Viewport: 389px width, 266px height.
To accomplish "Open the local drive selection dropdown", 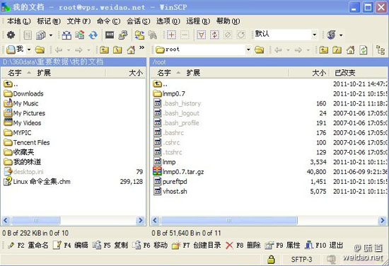I will pos(29,50).
